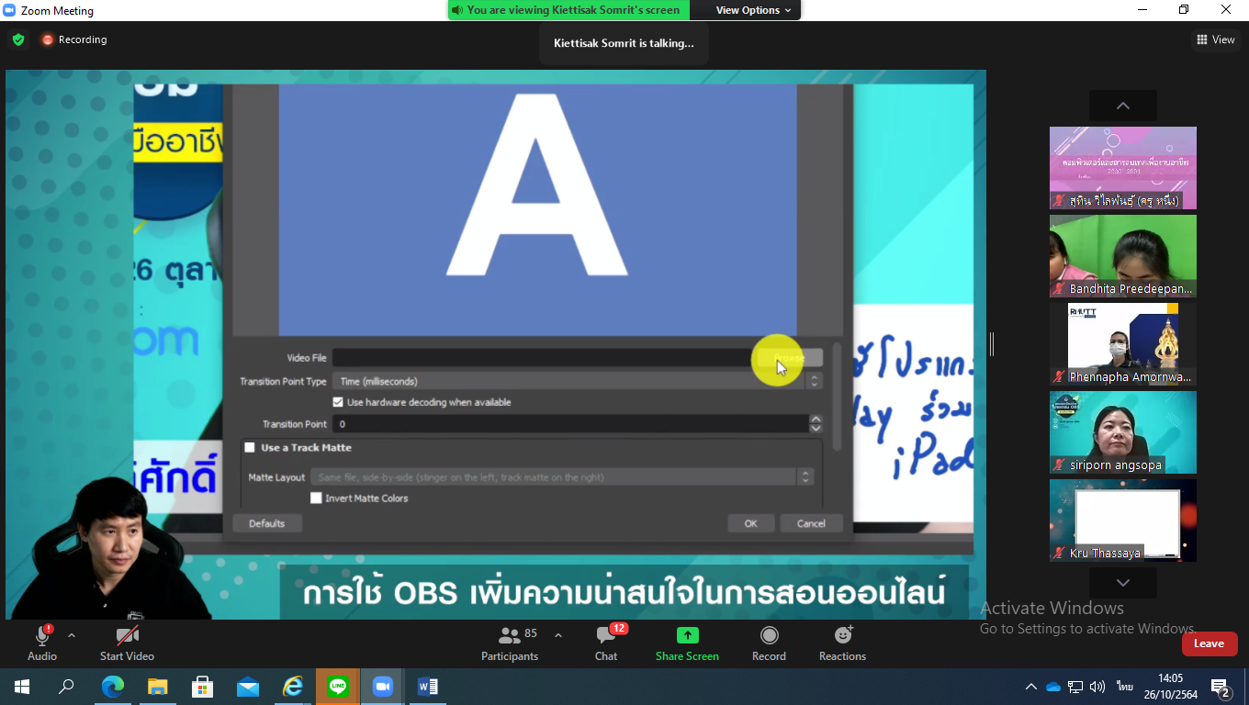This screenshot has width=1249, height=705.
Task: Increase the Transition Point stepper up arrow
Action: pos(816,420)
